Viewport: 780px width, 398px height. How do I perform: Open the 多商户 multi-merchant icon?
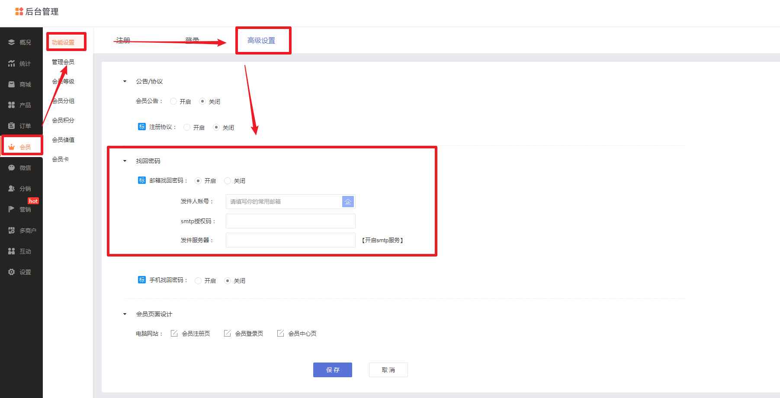pyautogui.click(x=11, y=231)
